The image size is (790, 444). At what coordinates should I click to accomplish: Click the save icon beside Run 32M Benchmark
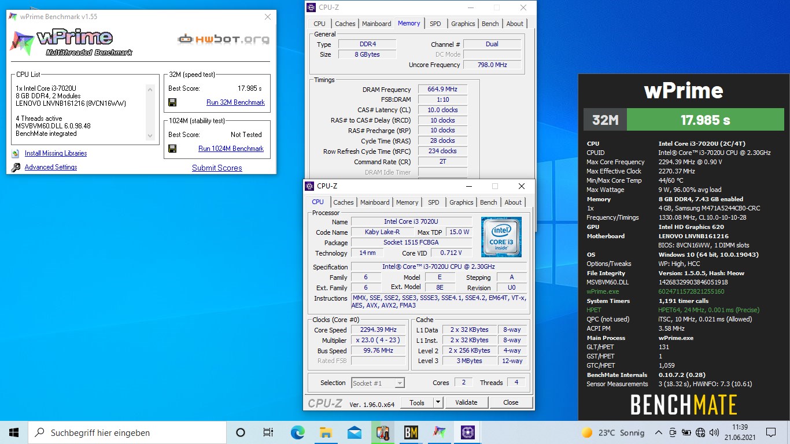(x=172, y=102)
